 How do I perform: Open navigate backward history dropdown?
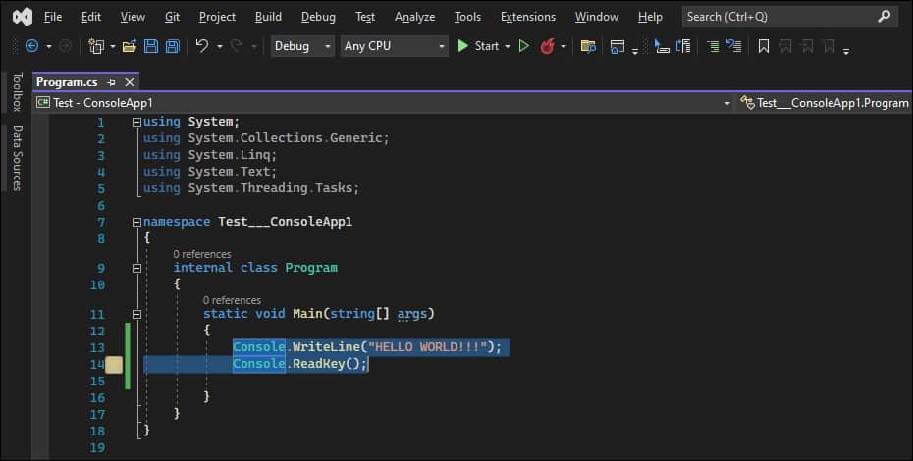click(49, 46)
